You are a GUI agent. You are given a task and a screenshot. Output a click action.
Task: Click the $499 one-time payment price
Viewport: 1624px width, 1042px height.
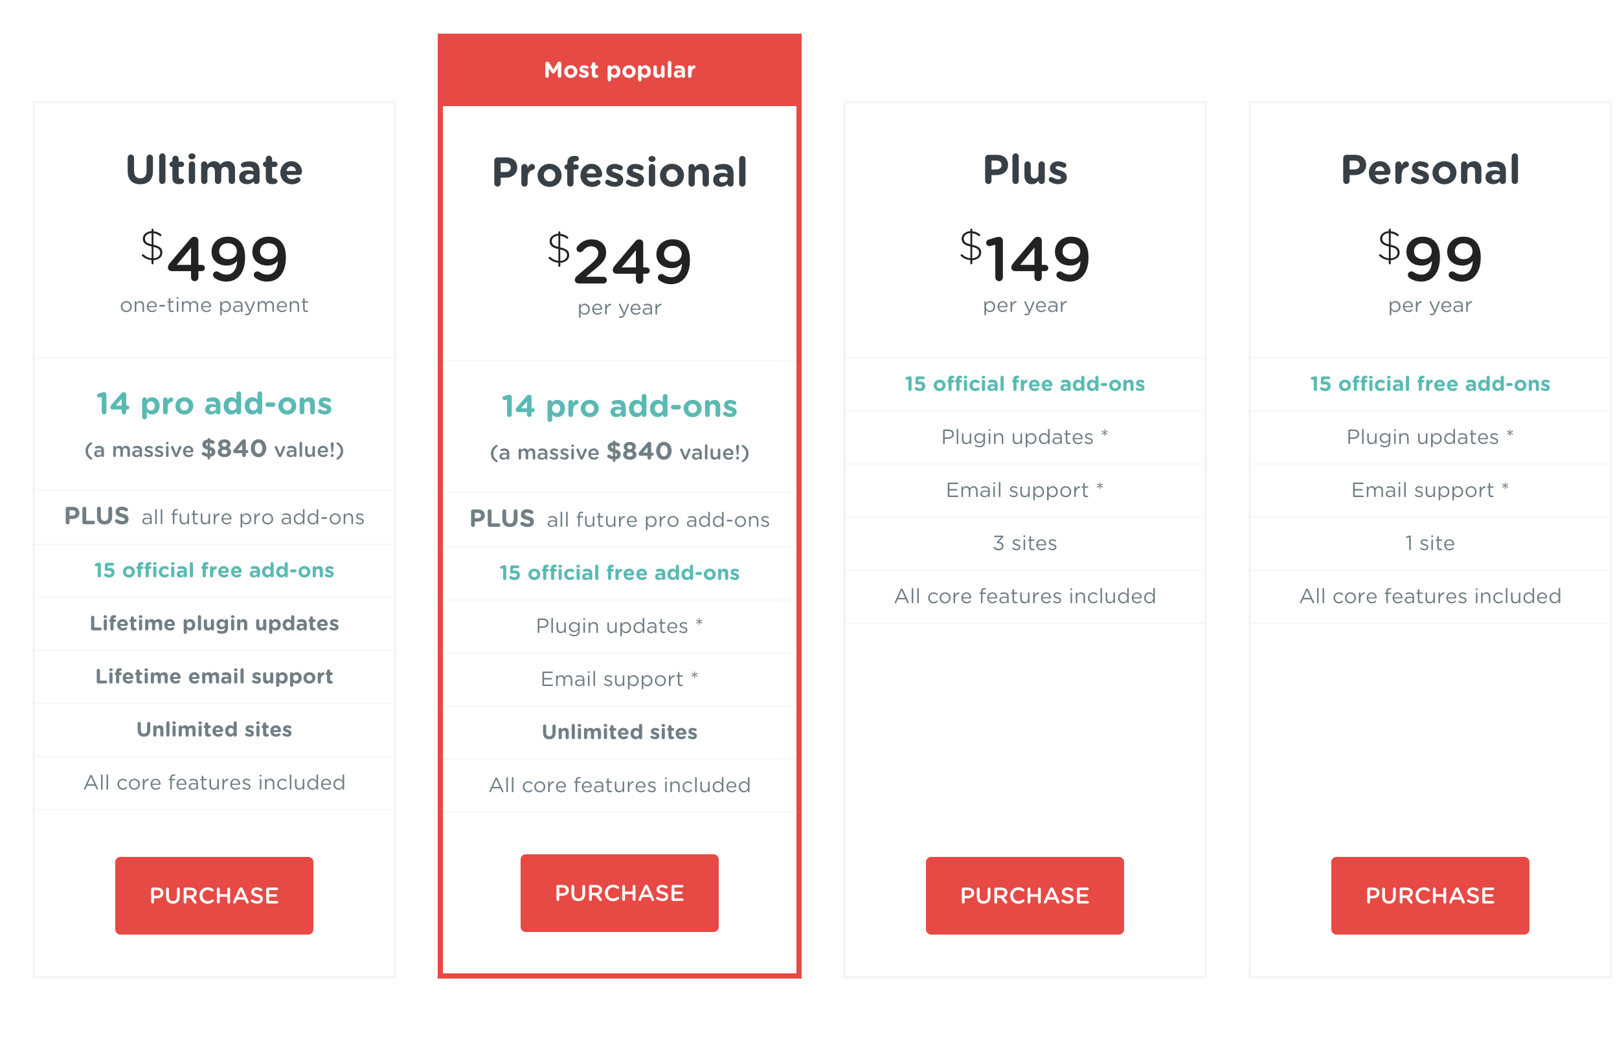click(x=214, y=271)
